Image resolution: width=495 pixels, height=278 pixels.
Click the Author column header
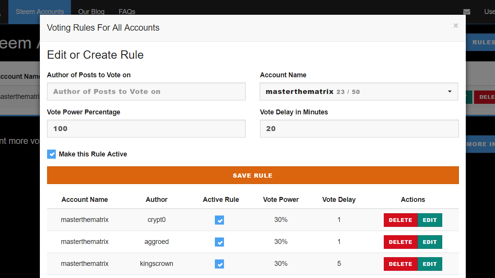(x=156, y=200)
